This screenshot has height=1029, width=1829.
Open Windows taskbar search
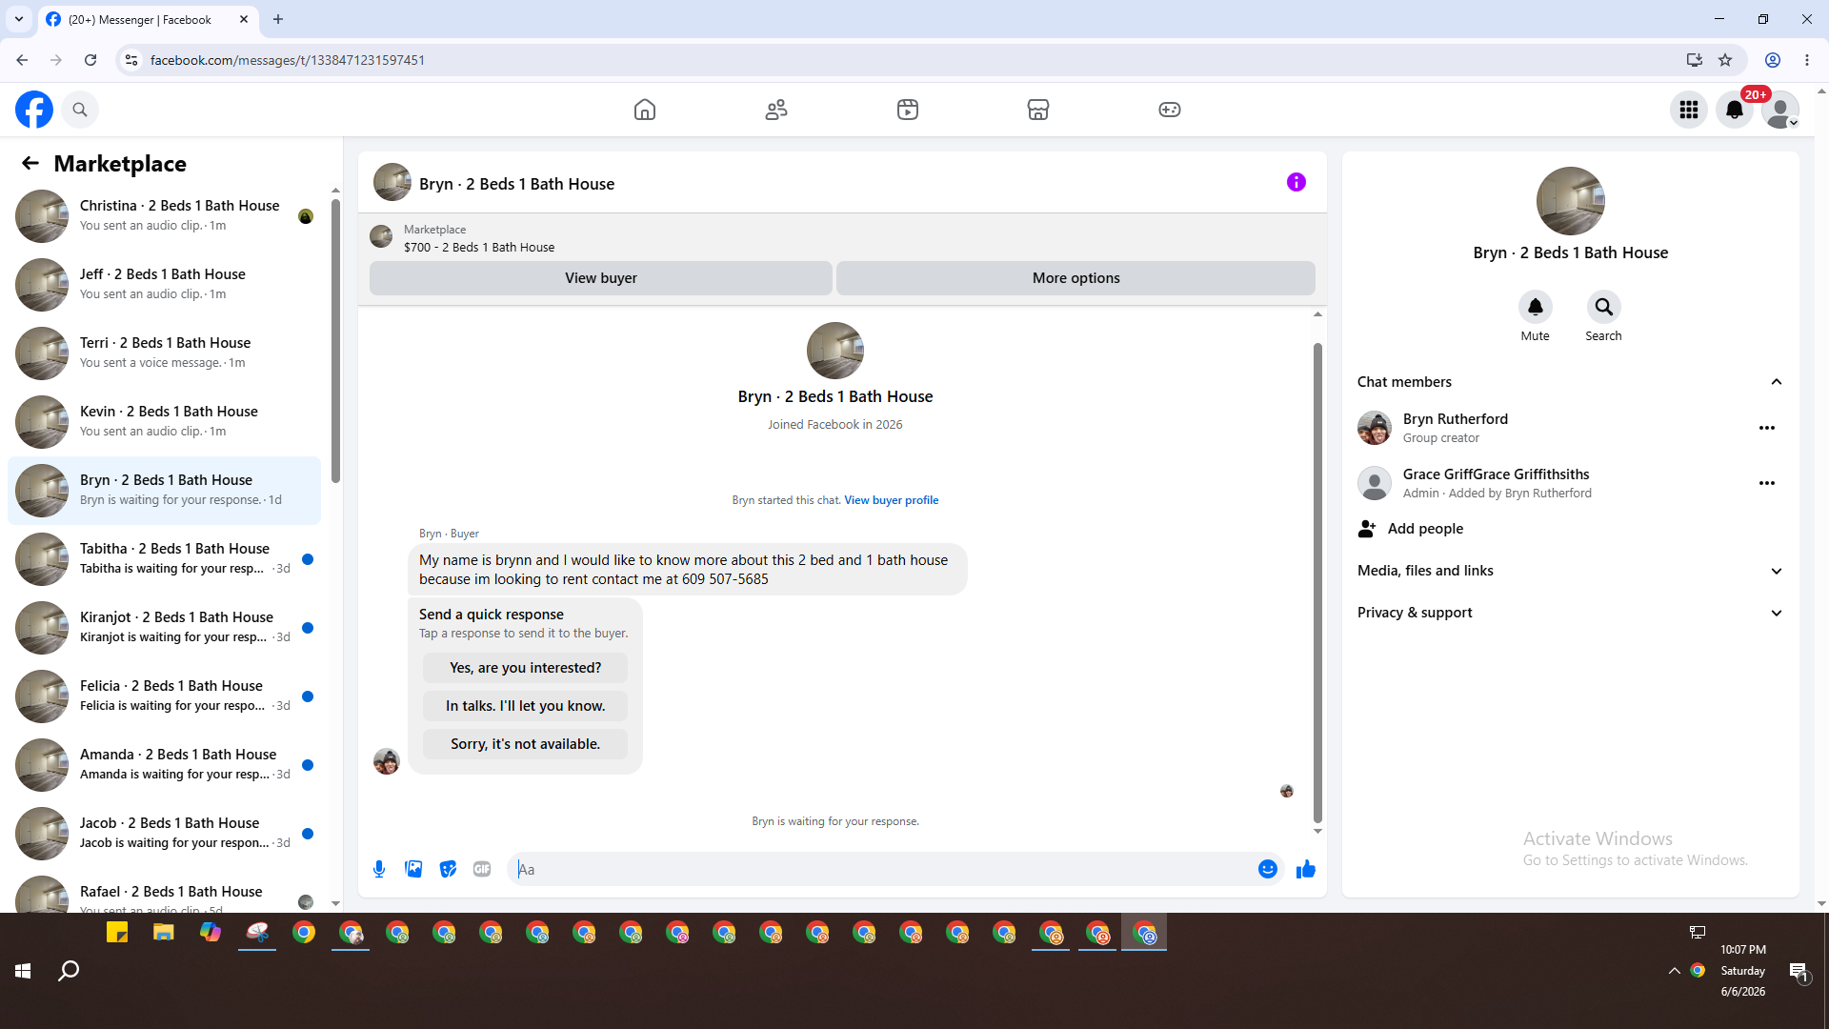[69, 971]
